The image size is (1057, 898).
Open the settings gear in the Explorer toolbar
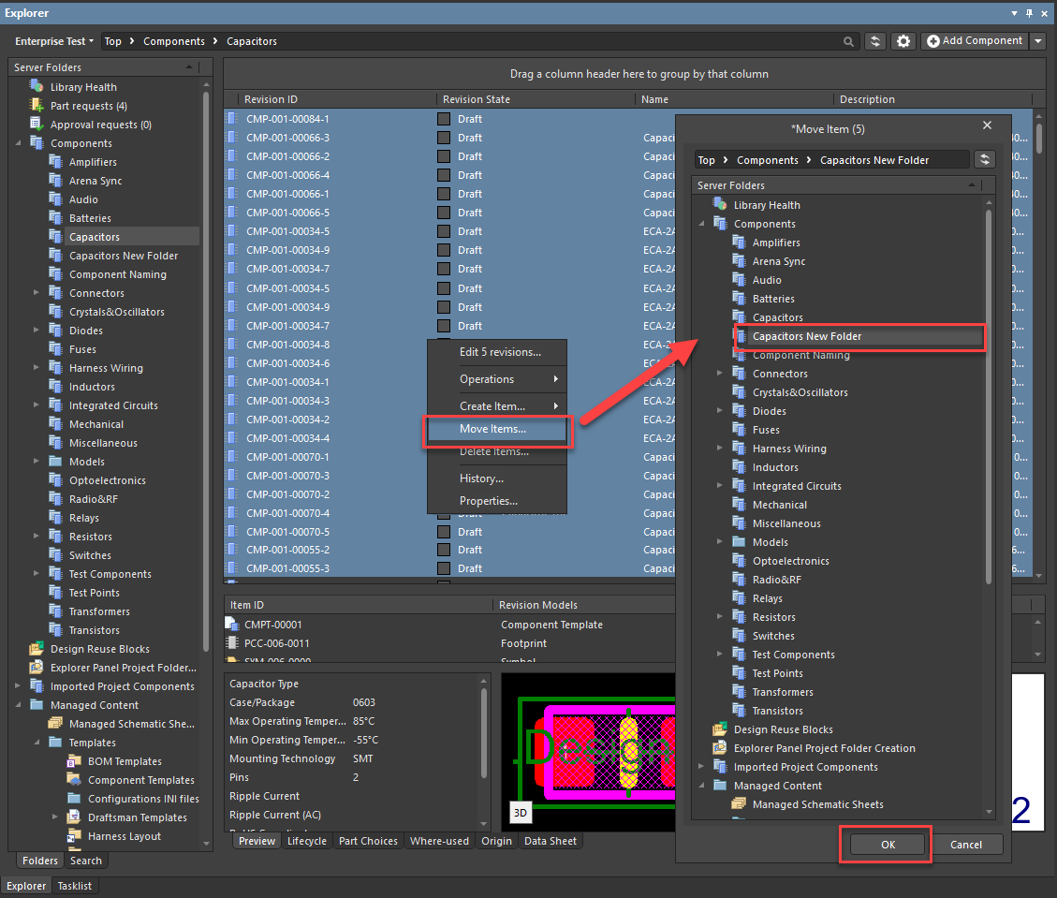point(903,41)
